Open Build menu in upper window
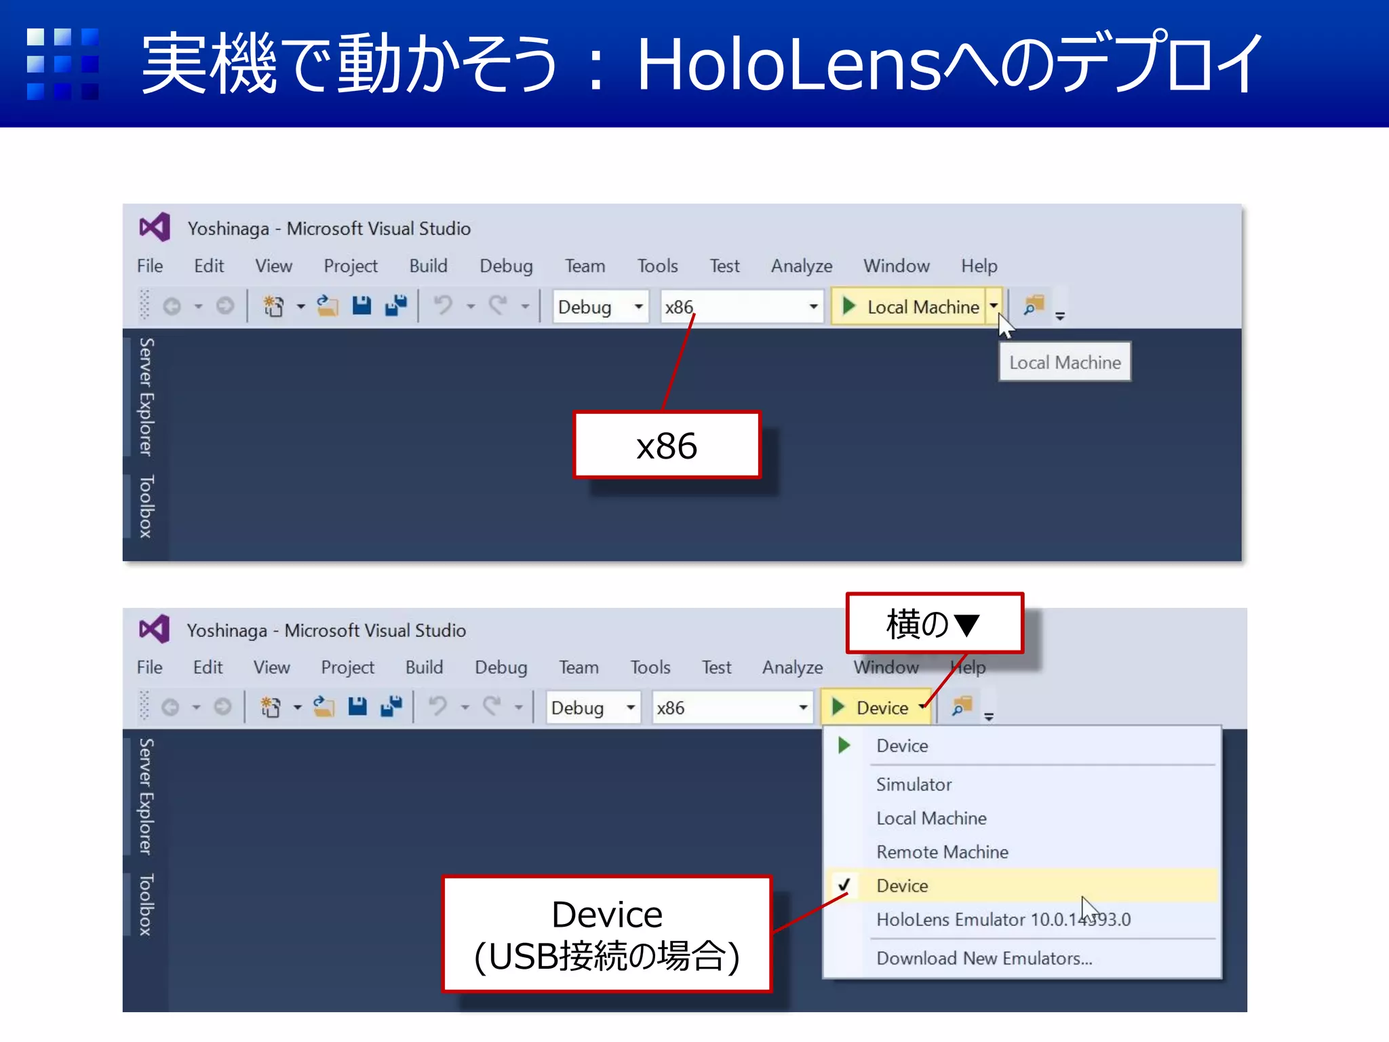This screenshot has width=1389, height=1042. tap(428, 265)
